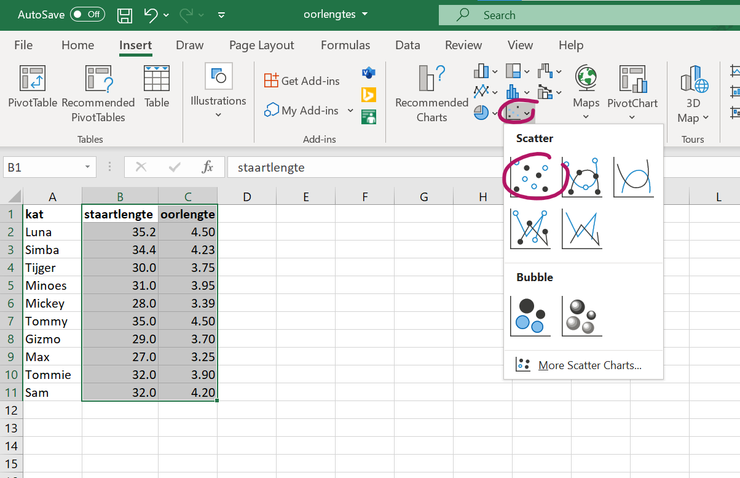Pick Scatter with Straight Lines only
The width and height of the screenshot is (740, 478).
(x=581, y=228)
